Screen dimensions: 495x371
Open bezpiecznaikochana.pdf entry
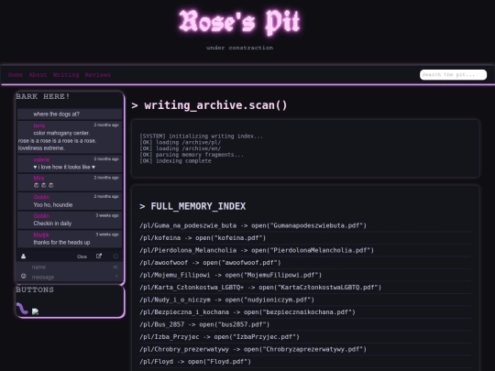coord(247,312)
